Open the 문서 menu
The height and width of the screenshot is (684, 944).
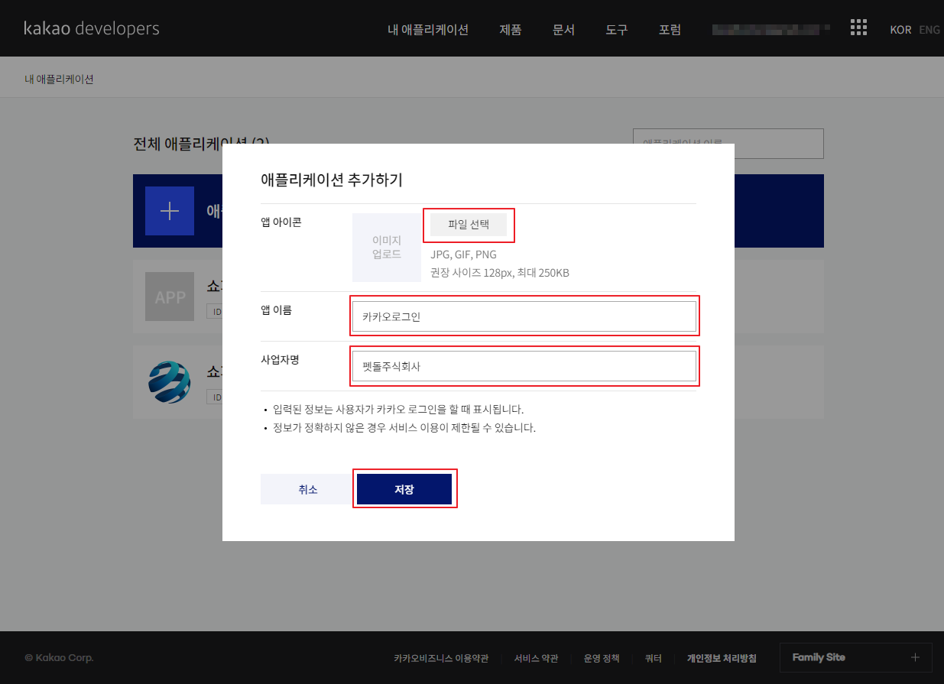[563, 30]
